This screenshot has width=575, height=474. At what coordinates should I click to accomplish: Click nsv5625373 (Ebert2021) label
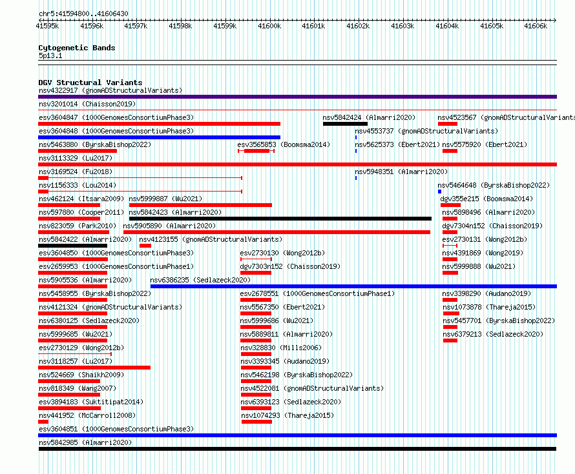click(x=397, y=144)
